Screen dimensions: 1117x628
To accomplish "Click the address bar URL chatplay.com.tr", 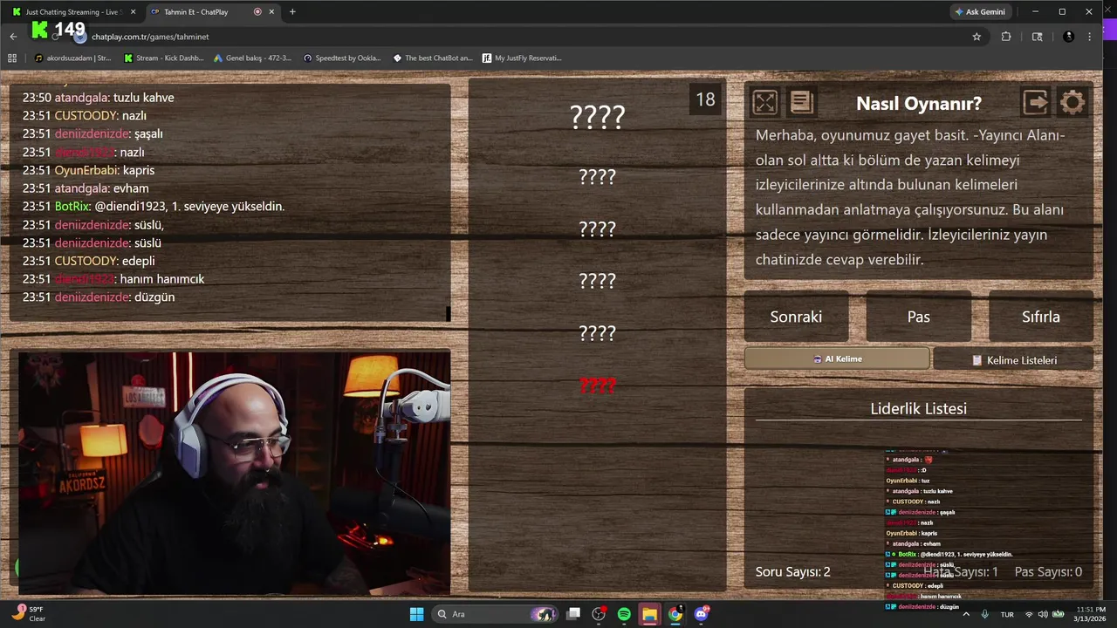I will click(150, 37).
